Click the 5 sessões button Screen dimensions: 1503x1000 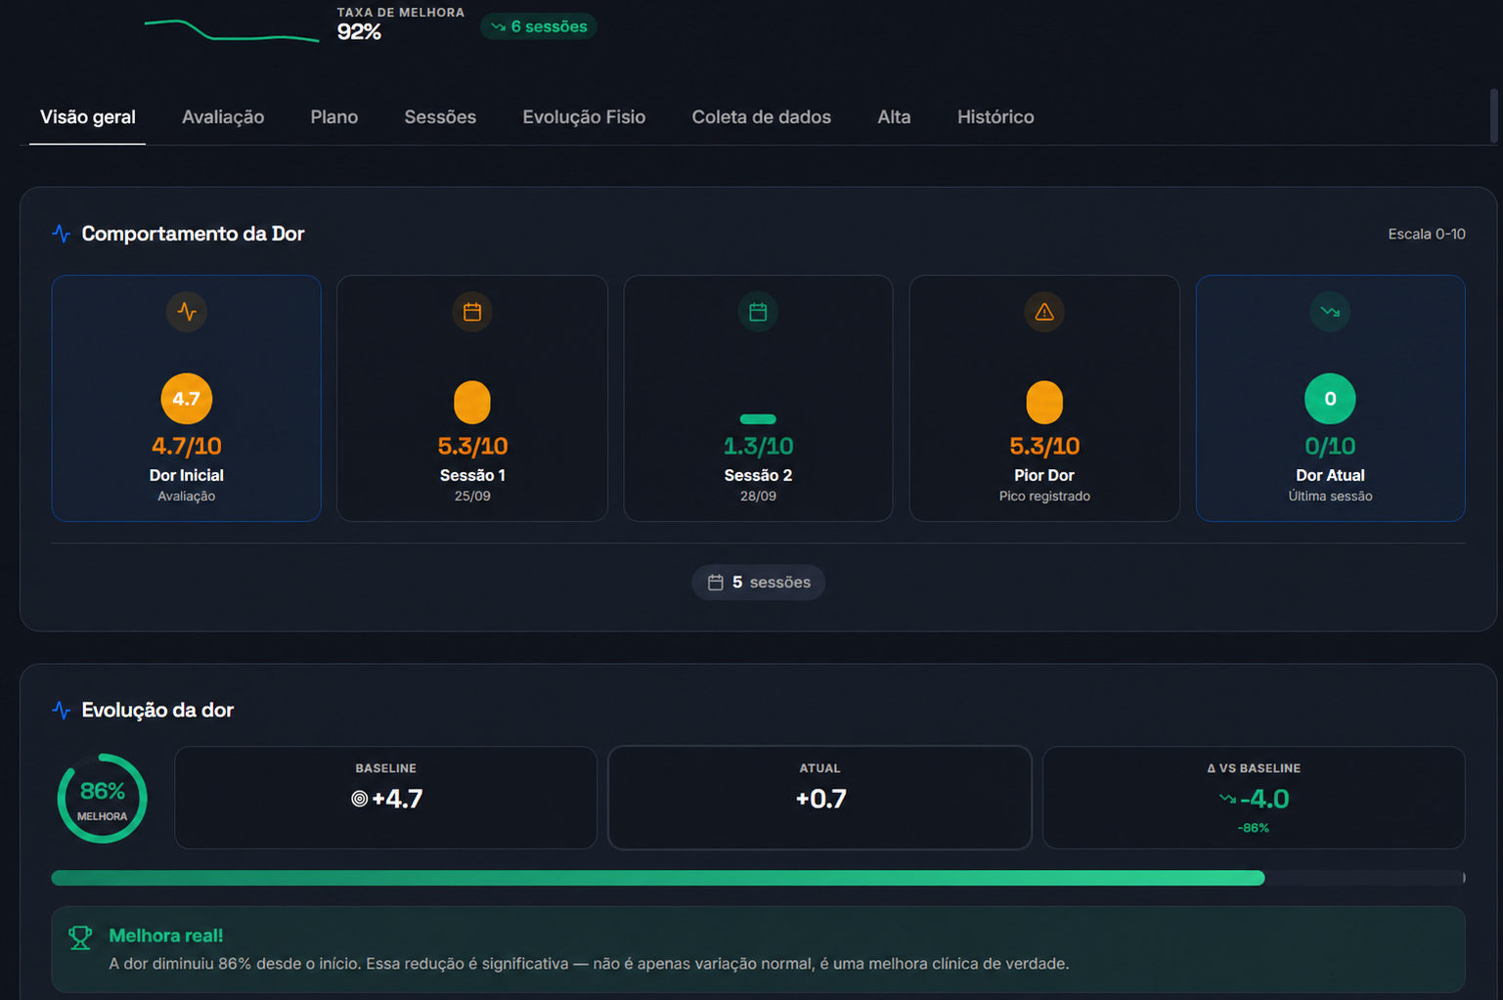758,583
